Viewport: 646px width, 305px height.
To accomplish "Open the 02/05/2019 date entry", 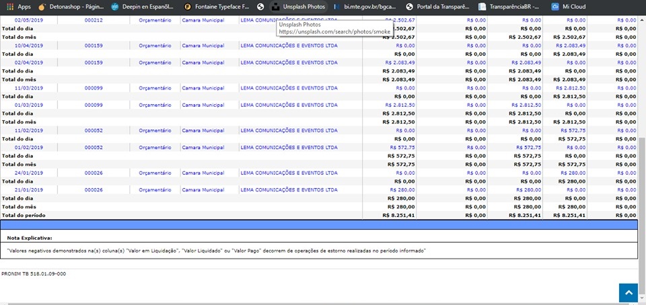I will click(x=28, y=20).
